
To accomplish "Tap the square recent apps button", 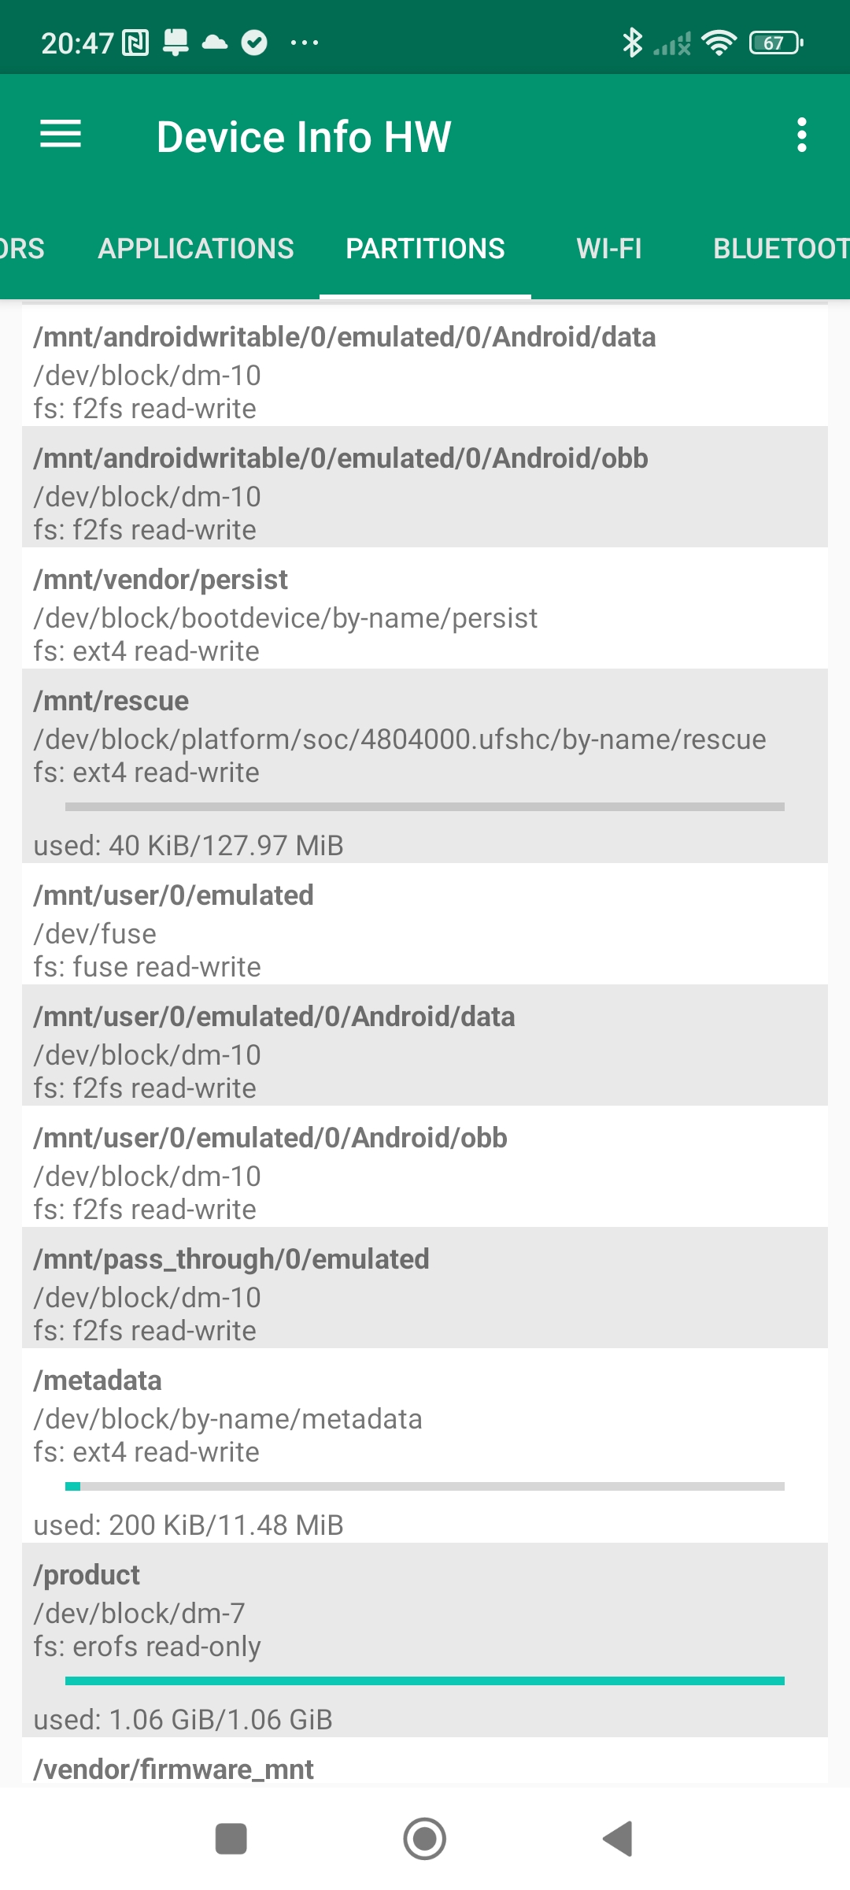I will (231, 1839).
